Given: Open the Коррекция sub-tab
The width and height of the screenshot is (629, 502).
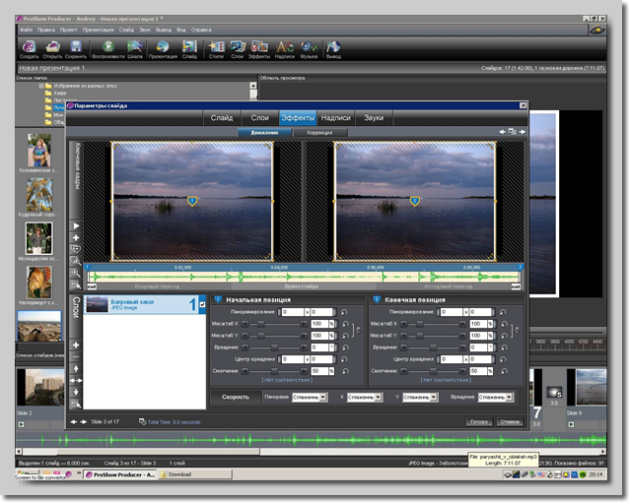Looking at the screenshot, I should coord(319,132).
